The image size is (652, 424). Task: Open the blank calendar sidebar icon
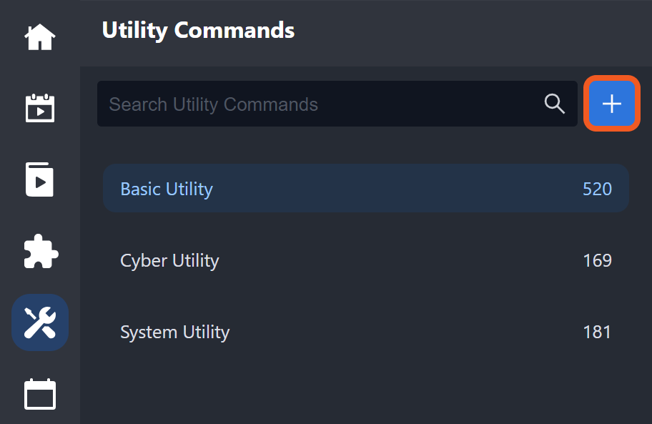click(x=40, y=394)
